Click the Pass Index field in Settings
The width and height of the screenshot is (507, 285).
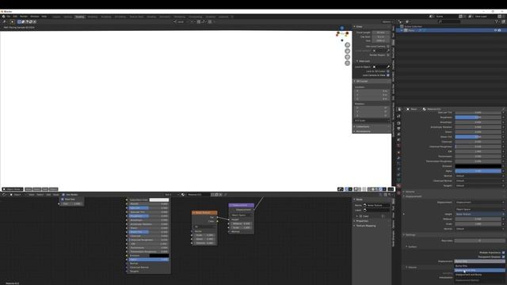[479, 241]
